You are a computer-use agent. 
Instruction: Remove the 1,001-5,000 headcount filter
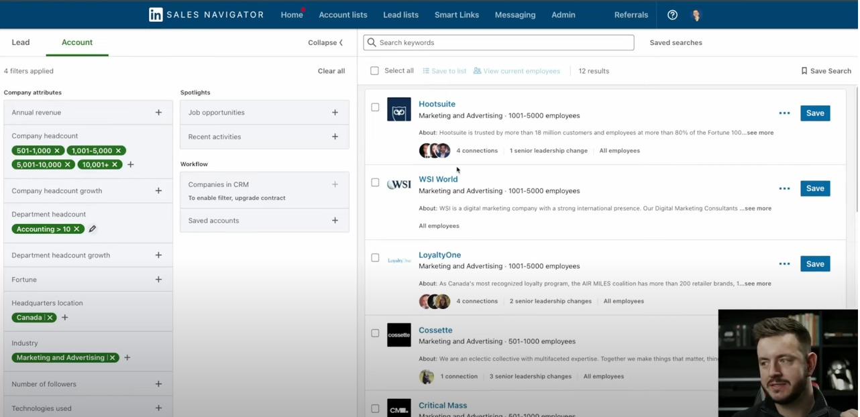click(x=118, y=151)
